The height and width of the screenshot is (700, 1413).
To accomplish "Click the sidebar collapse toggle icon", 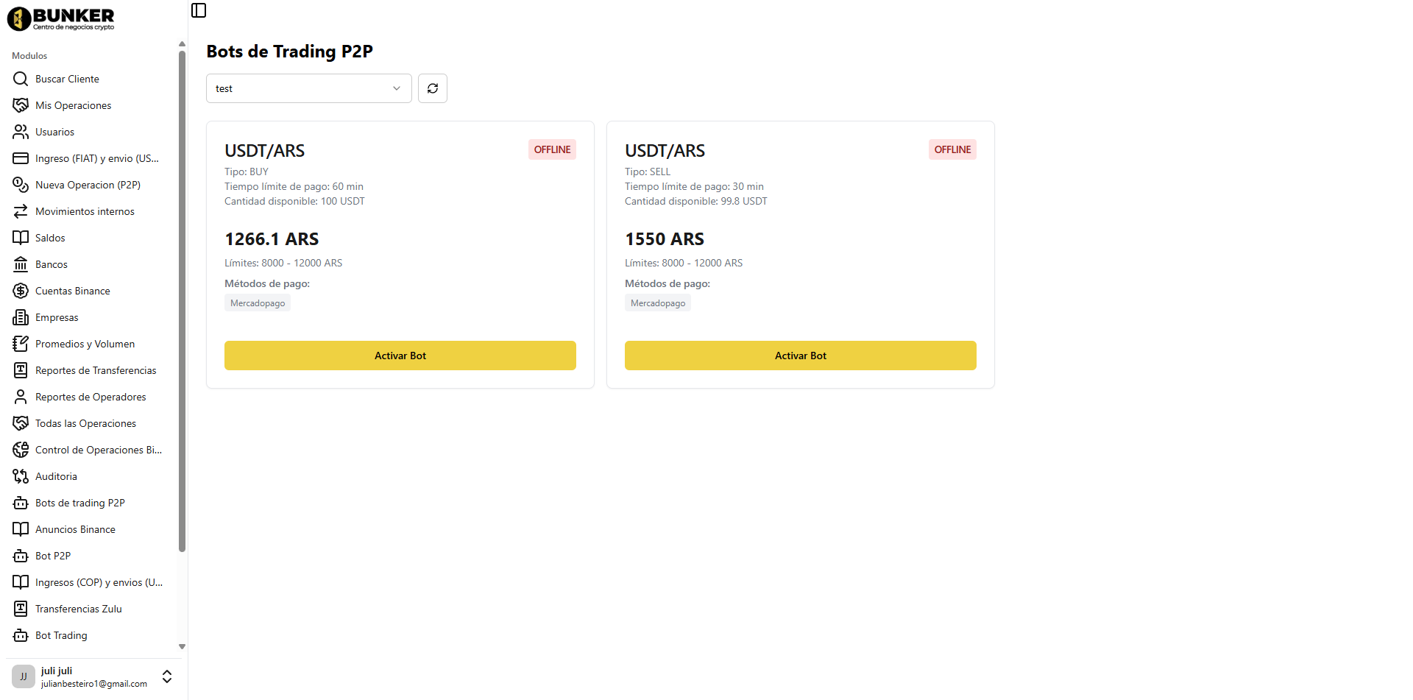I will click(x=199, y=10).
